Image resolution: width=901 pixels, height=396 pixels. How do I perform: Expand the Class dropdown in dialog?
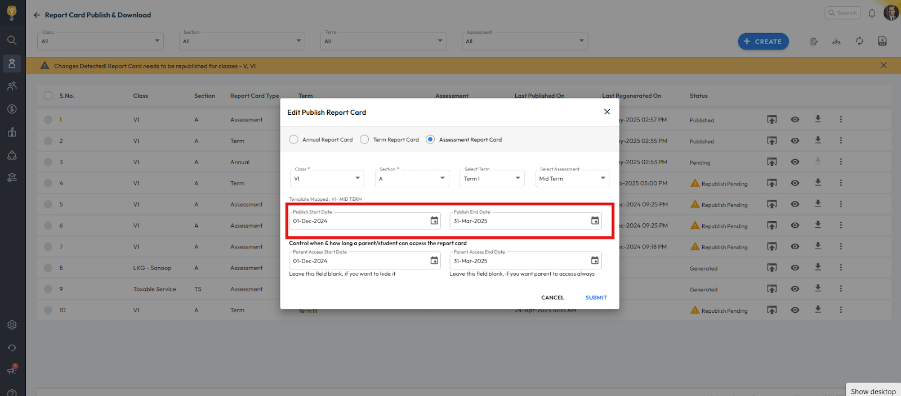(x=327, y=178)
